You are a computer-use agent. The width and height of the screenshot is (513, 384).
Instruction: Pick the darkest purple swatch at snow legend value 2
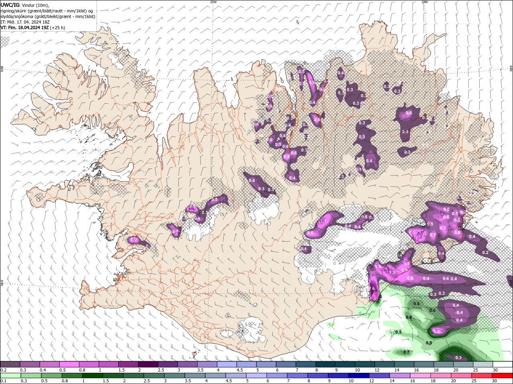(147, 364)
